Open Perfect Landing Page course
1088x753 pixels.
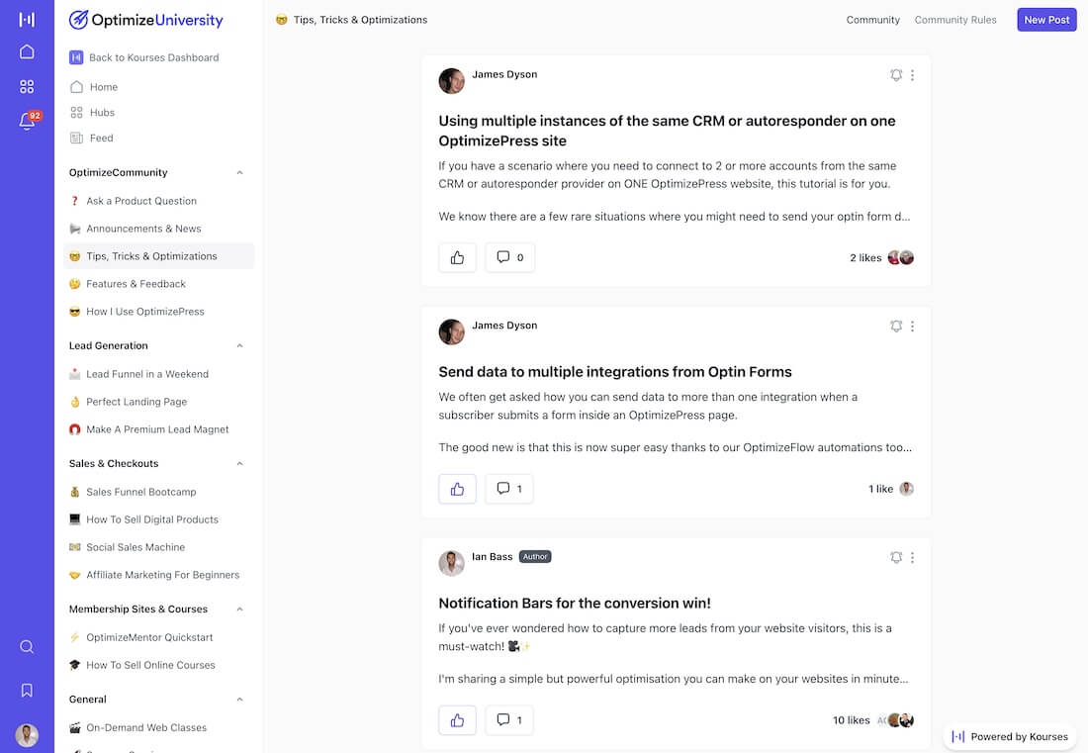[158, 402]
